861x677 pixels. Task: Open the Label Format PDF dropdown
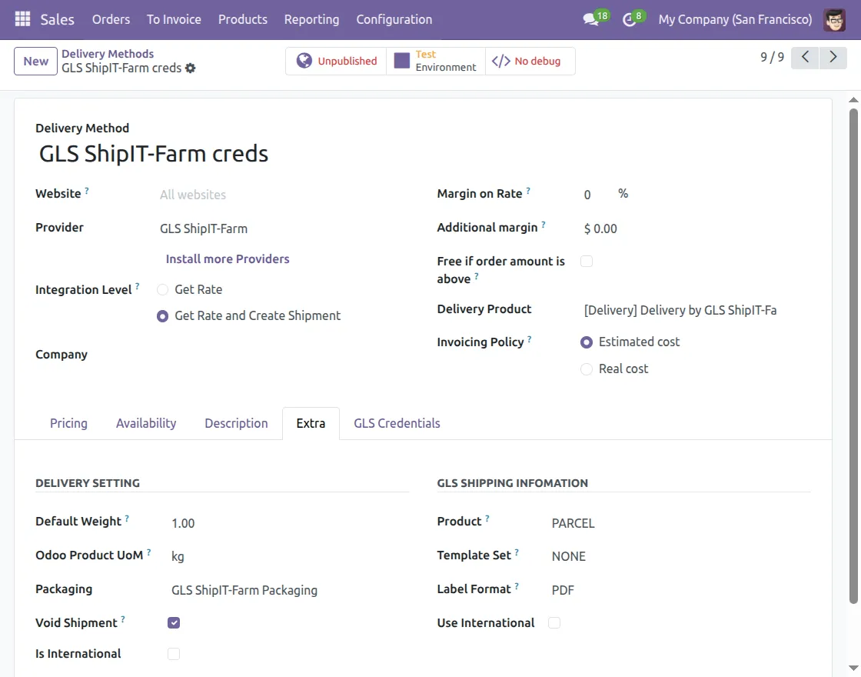click(x=680, y=590)
